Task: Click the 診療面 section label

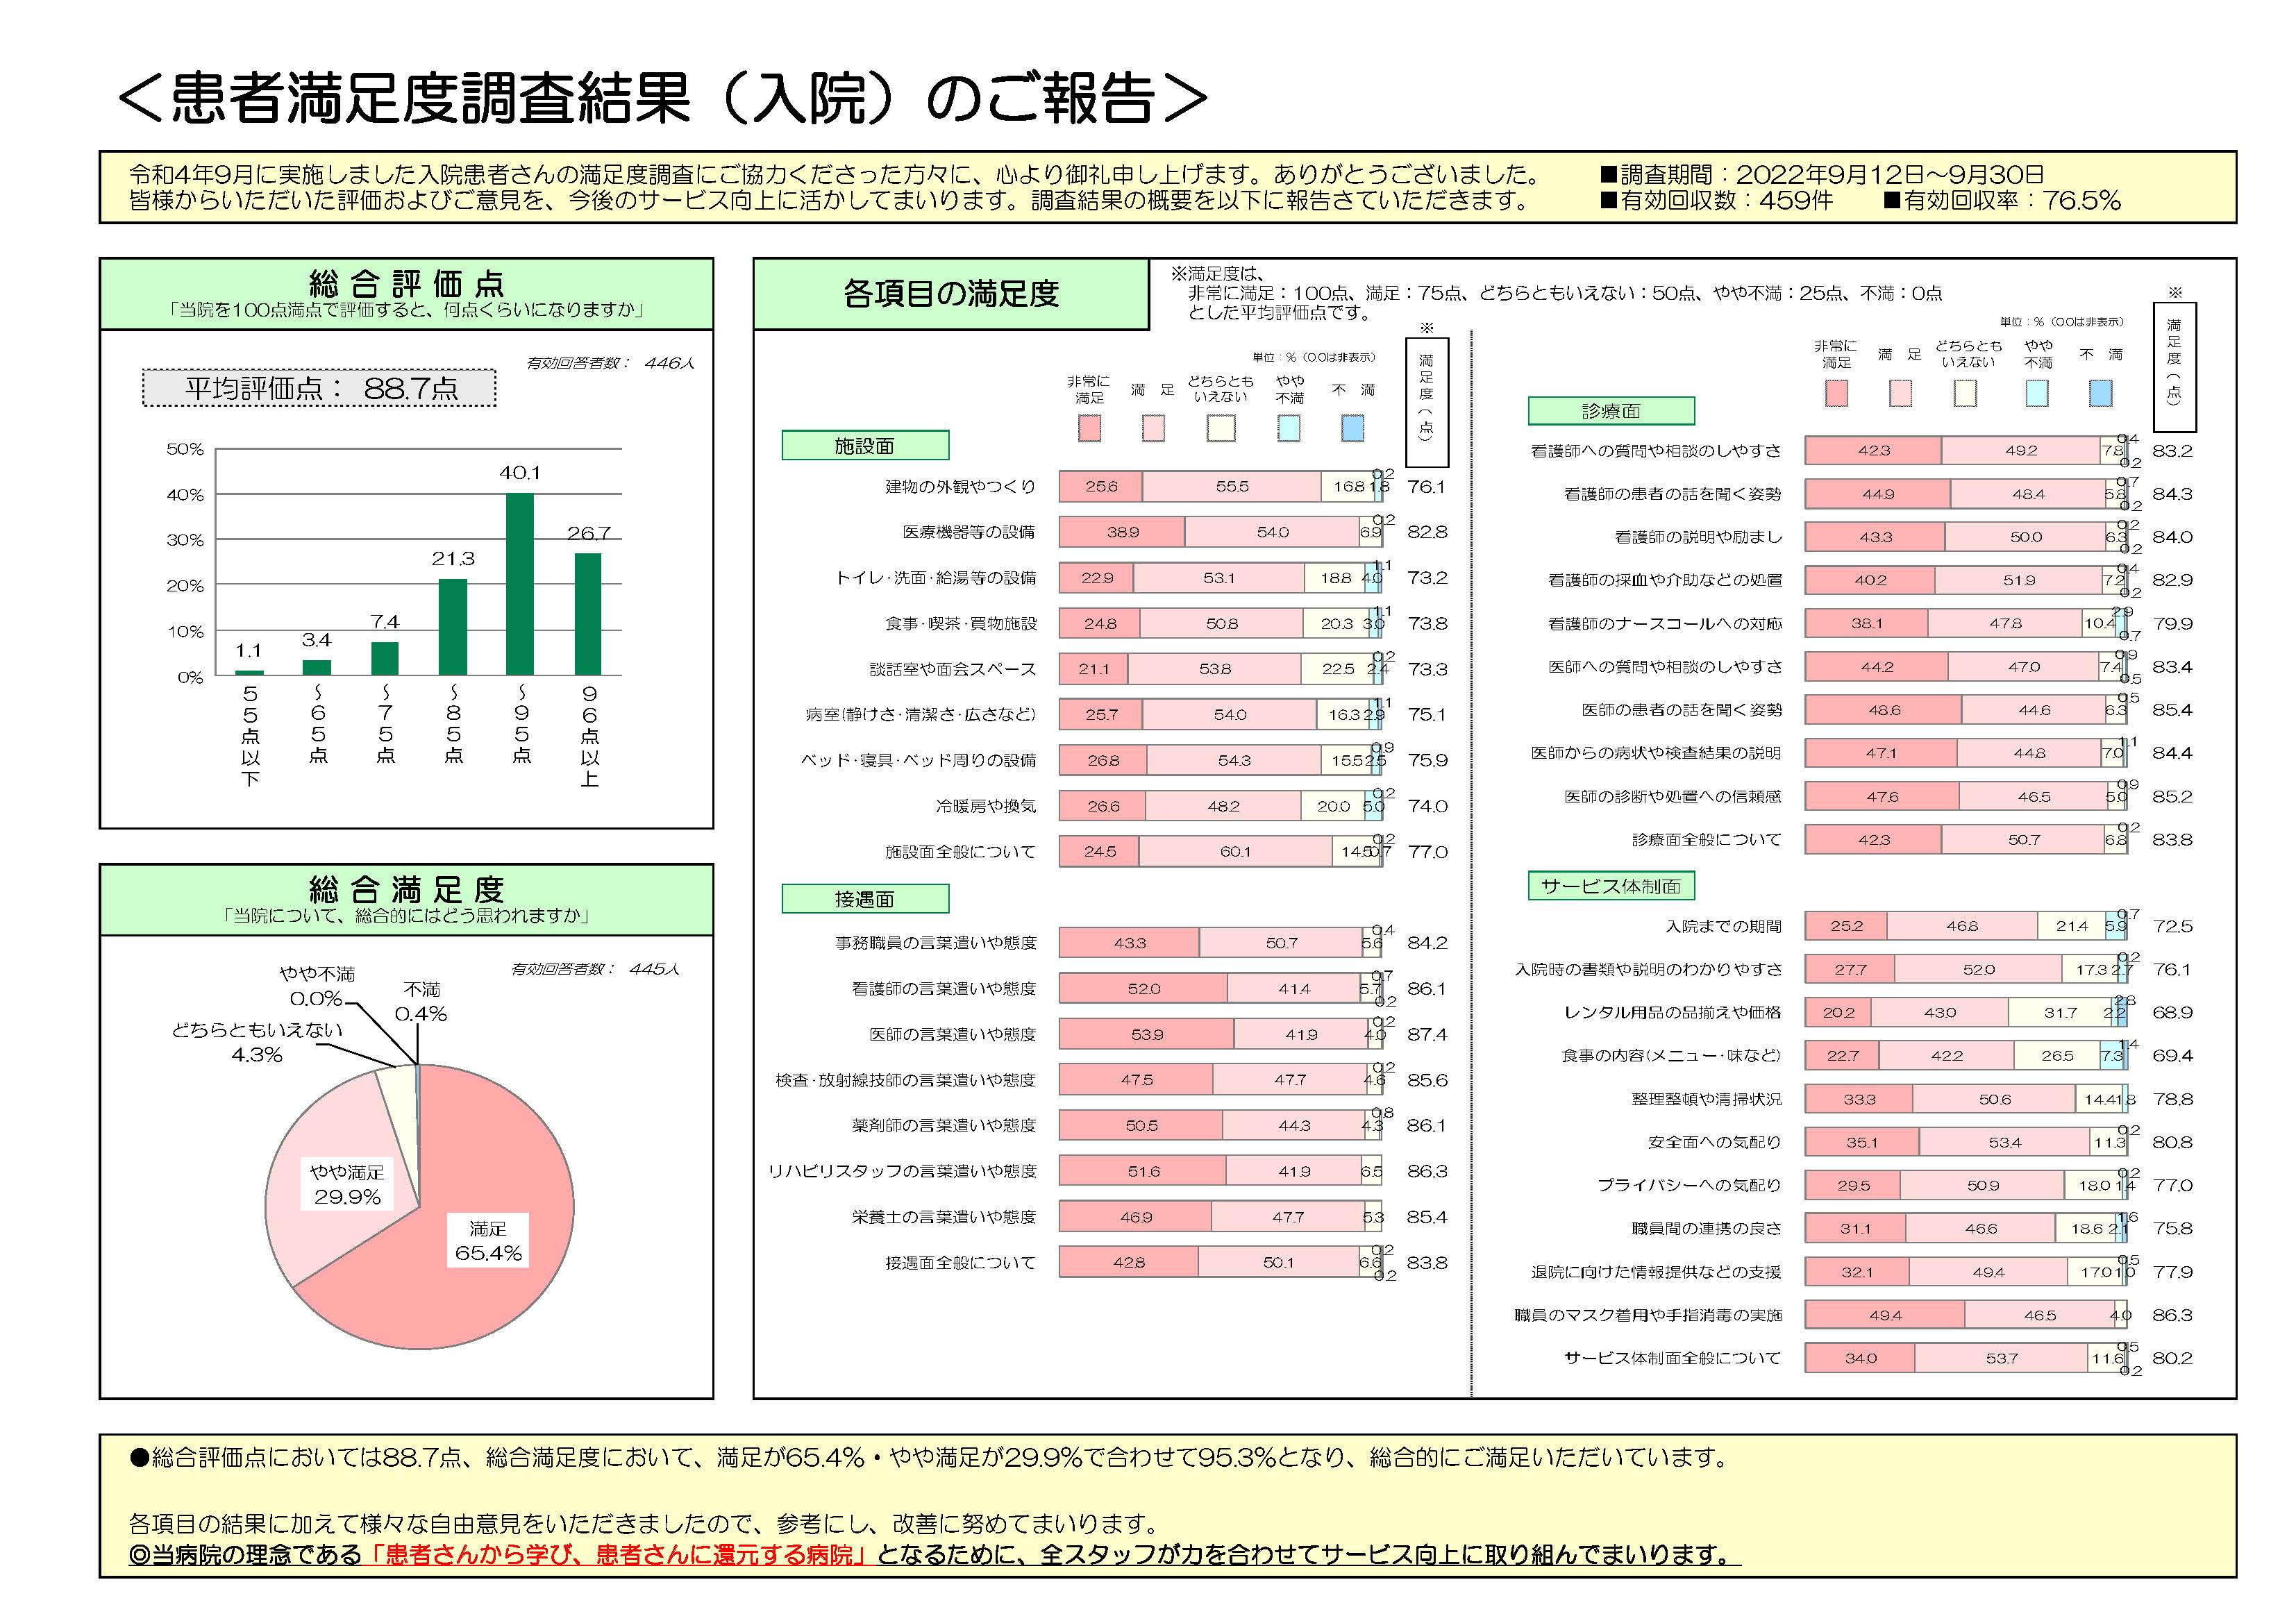Action: [x=1611, y=411]
